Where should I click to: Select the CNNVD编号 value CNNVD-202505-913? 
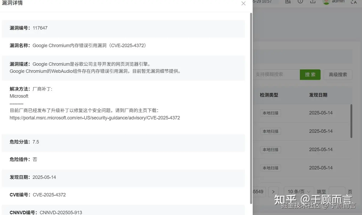coord(61,212)
